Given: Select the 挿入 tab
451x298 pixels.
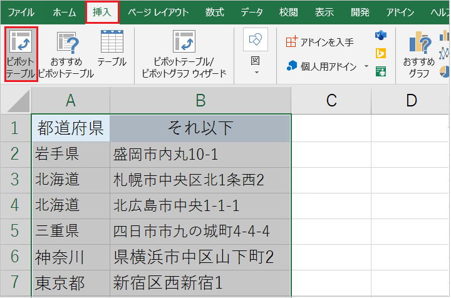Looking at the screenshot, I should pos(102,13).
